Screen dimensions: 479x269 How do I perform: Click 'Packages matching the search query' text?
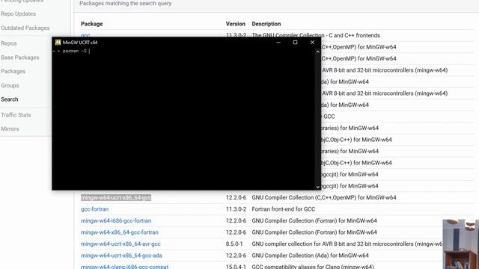click(125, 4)
